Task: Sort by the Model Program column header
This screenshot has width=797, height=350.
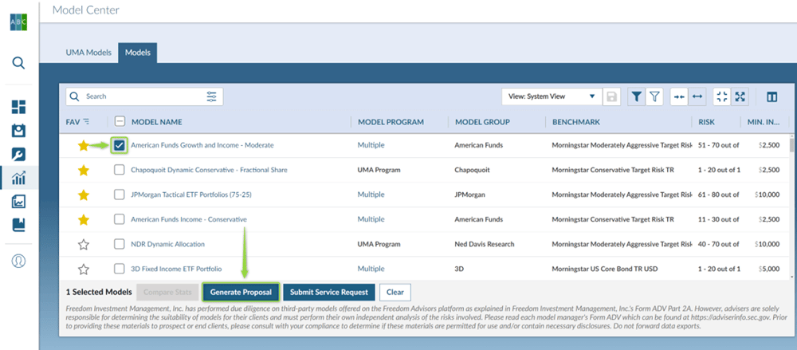Action: pyautogui.click(x=391, y=122)
